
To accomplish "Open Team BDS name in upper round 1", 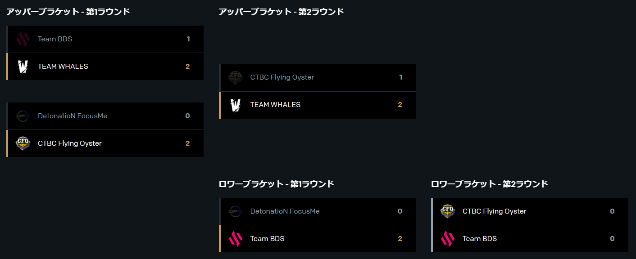I will tap(55, 39).
